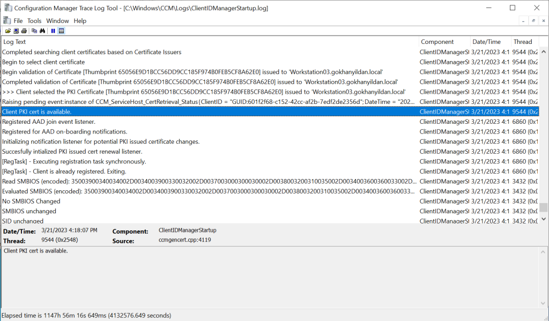Select row 'Begin validation of Certificate'
Image resolution: width=549 pixels, height=321 pixels.
(x=270, y=72)
